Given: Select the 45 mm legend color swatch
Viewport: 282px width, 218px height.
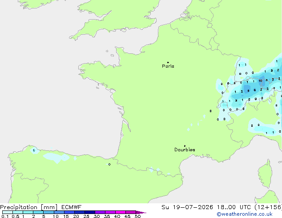Looking at the screenshot, I should (131, 212).
